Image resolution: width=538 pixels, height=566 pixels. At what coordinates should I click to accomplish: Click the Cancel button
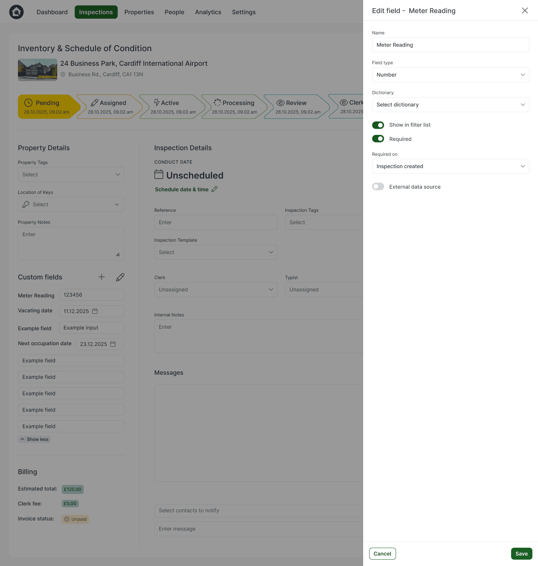(x=383, y=554)
